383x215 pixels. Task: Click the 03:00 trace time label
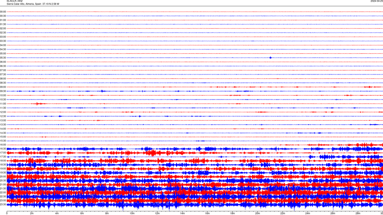3,37
